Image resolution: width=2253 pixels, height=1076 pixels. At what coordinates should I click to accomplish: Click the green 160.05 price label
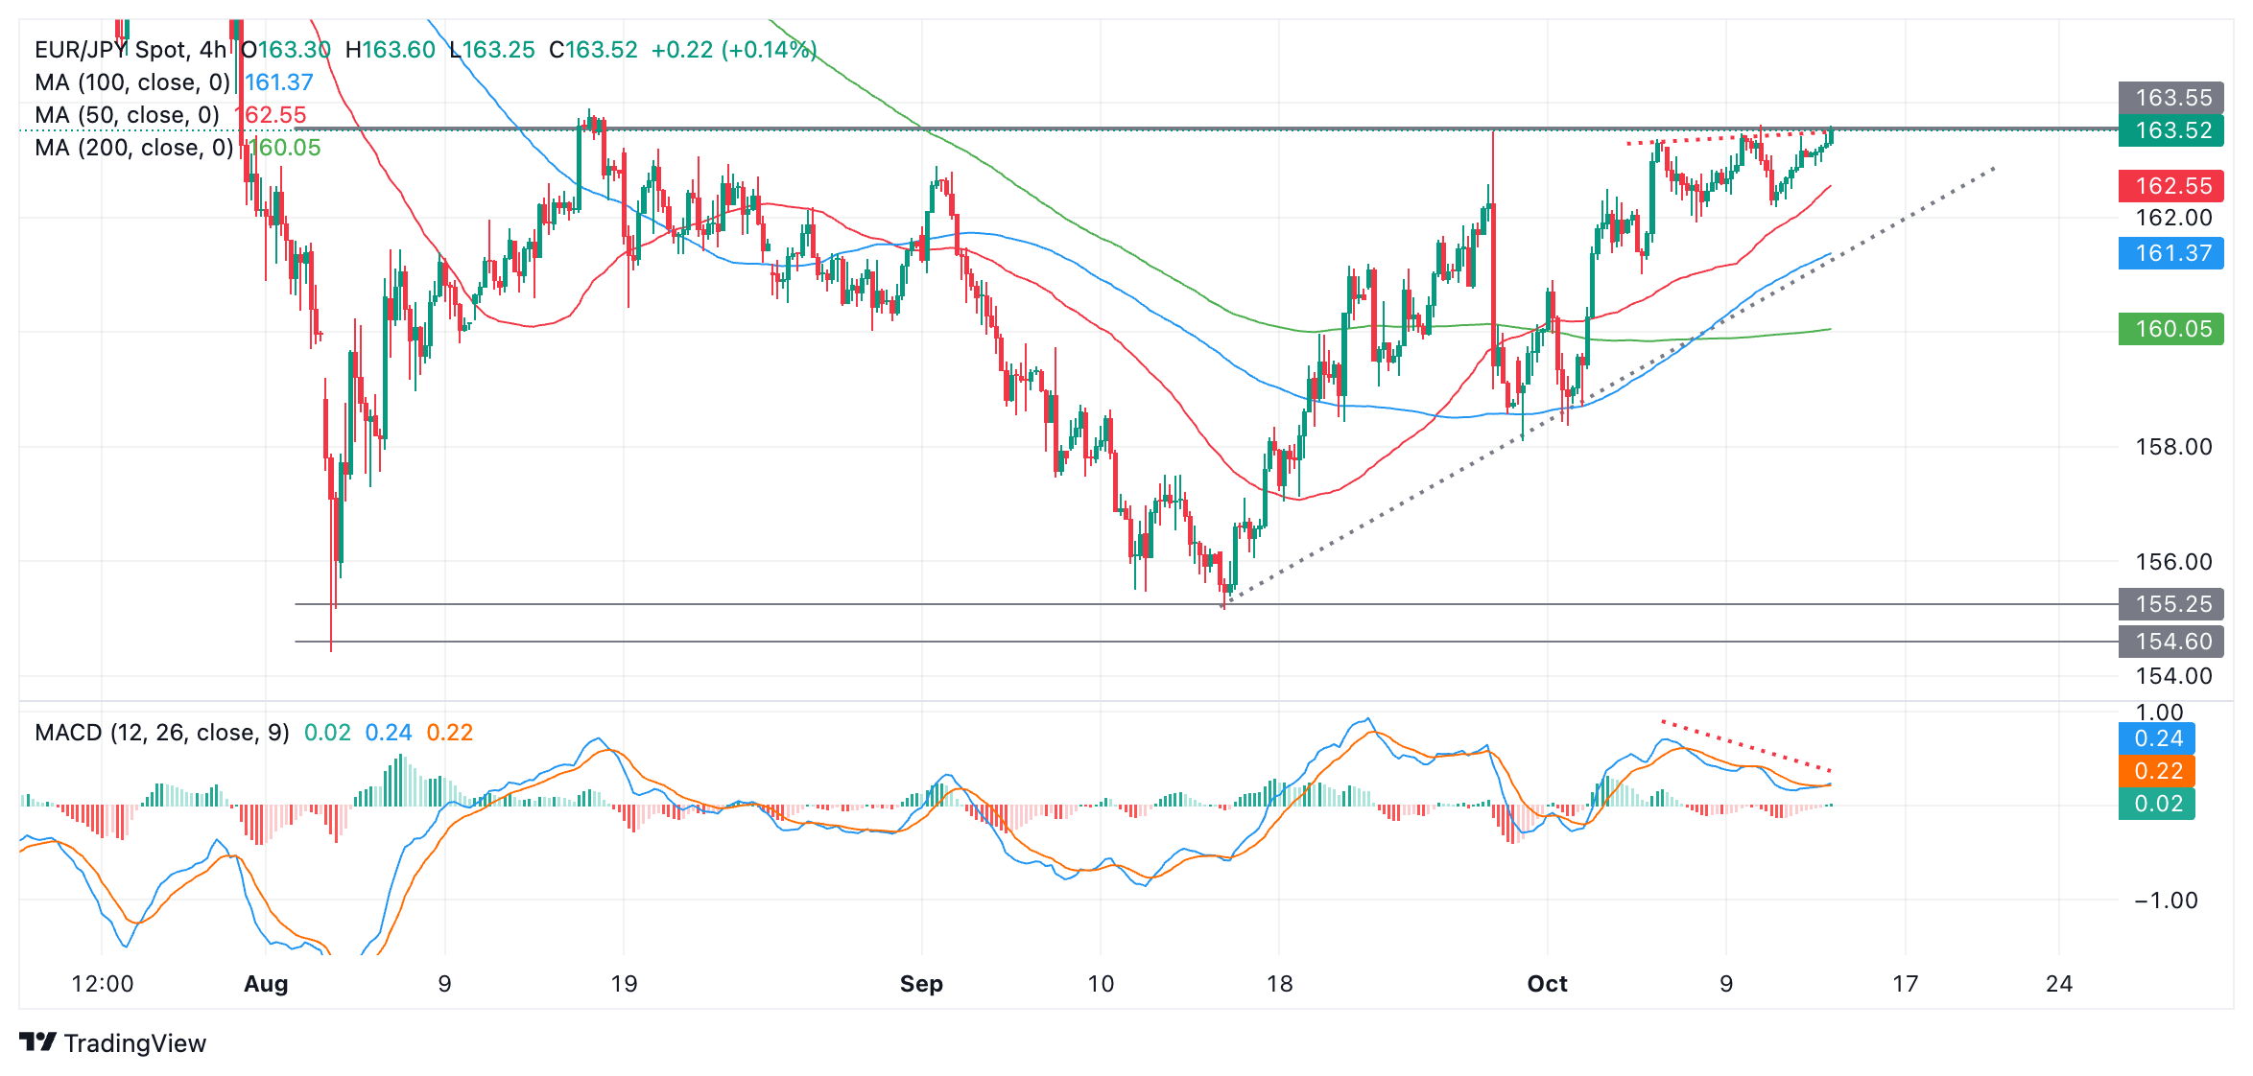(x=2170, y=329)
